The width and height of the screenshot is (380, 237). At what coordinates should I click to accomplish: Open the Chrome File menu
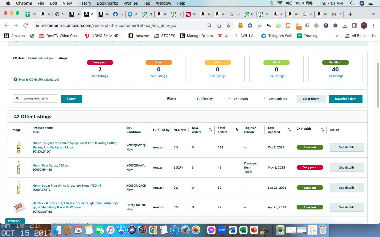[41, 3]
